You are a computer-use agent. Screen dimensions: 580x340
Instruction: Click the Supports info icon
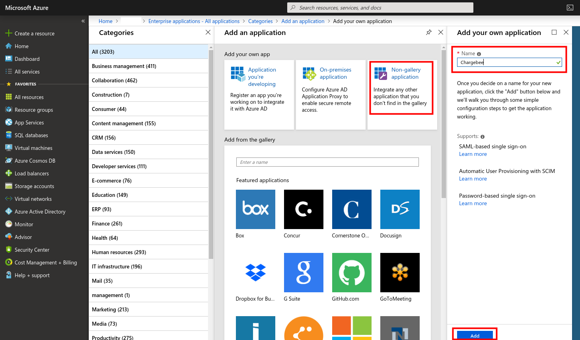pyautogui.click(x=483, y=137)
